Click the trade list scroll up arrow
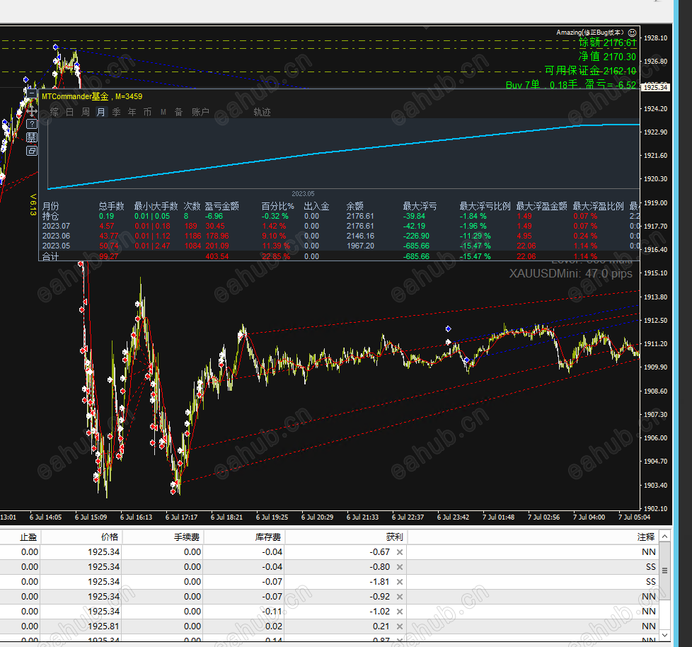Screen dimensions: 692x647 [664, 536]
